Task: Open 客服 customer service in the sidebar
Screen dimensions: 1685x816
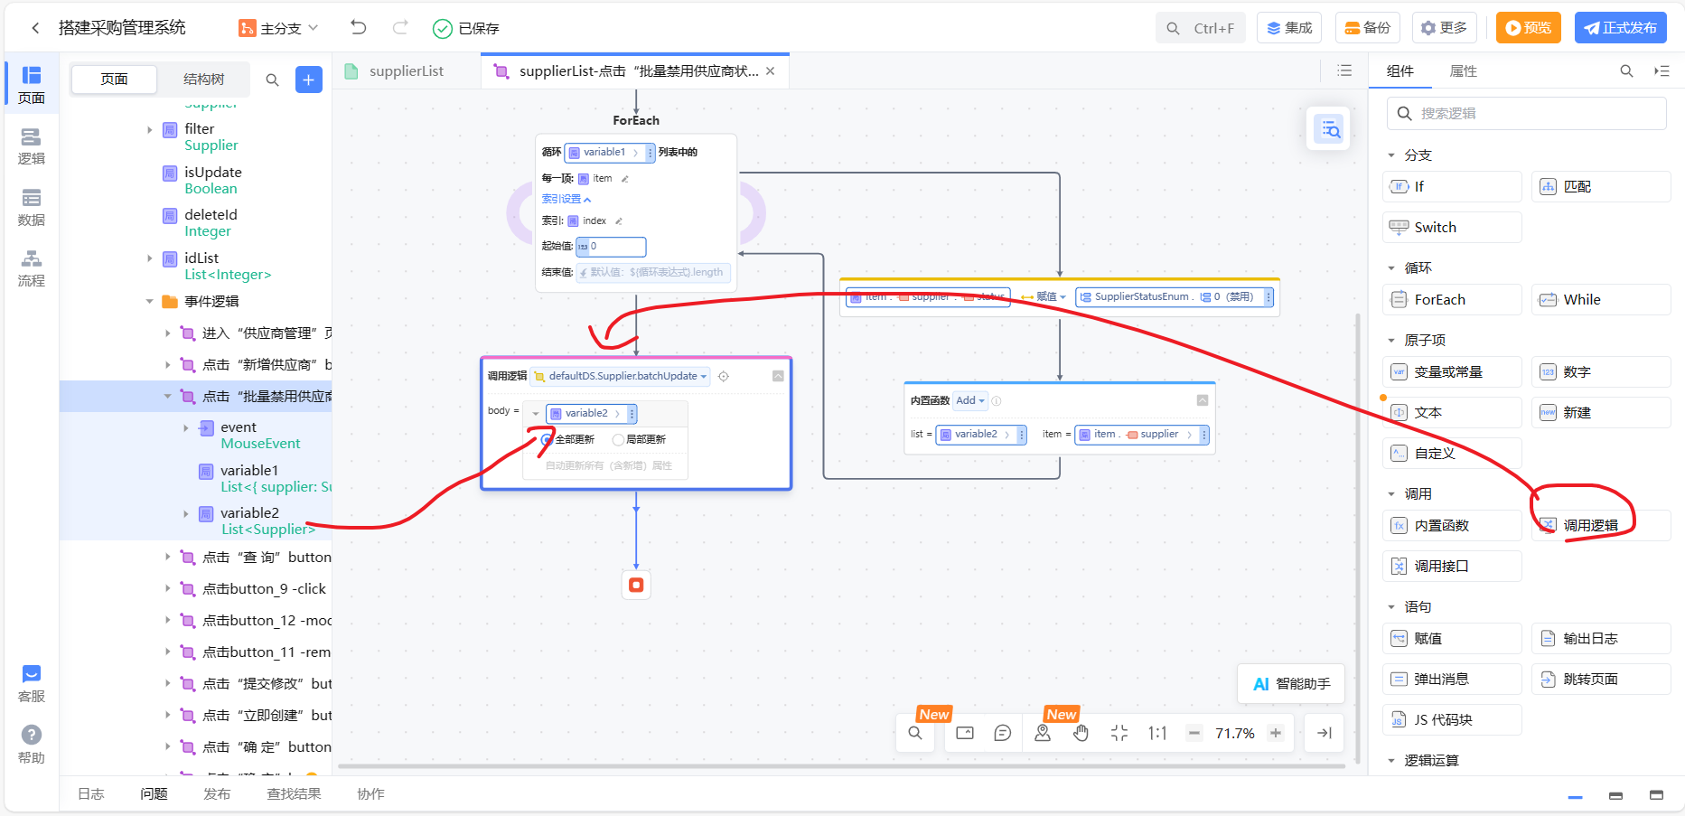Action: (x=32, y=684)
